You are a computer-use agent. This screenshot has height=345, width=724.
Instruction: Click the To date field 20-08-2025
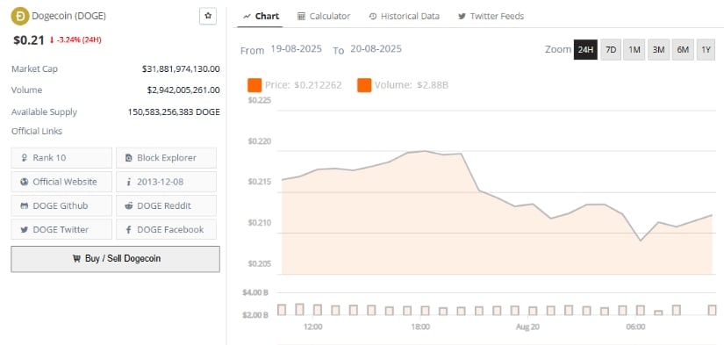coord(376,49)
